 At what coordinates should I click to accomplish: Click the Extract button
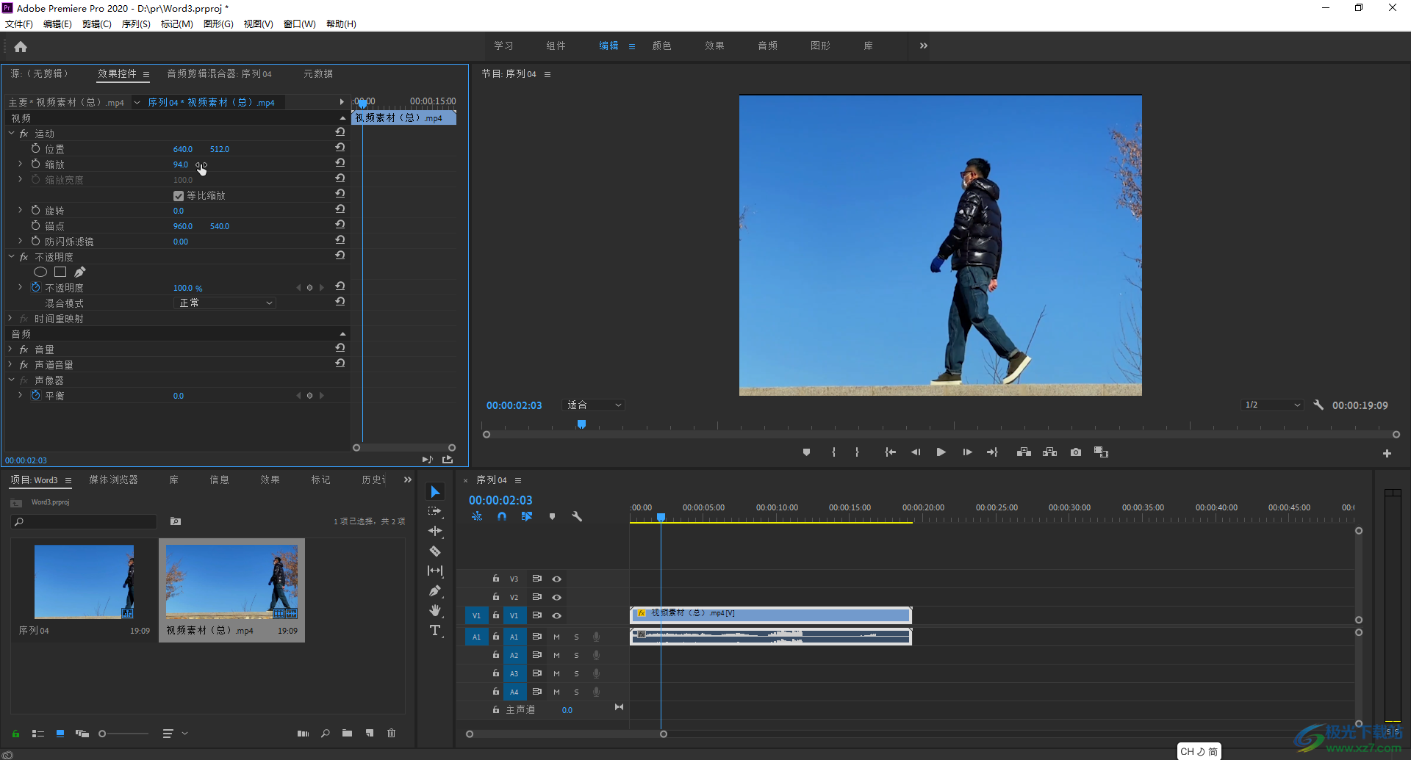(x=1049, y=452)
